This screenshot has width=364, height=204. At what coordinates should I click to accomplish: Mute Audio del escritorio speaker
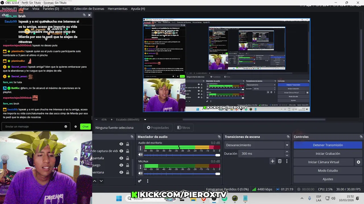coord(140,155)
